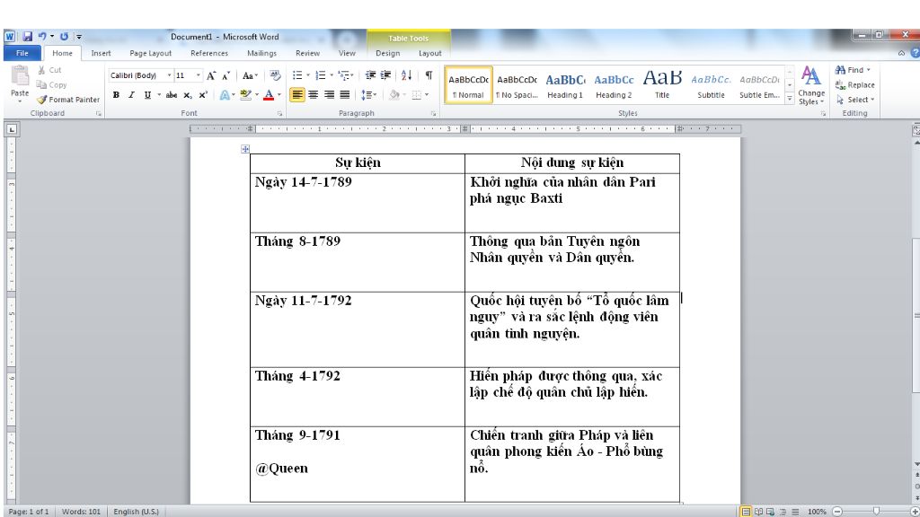
Task: Switch to the References tab
Action: tap(209, 53)
